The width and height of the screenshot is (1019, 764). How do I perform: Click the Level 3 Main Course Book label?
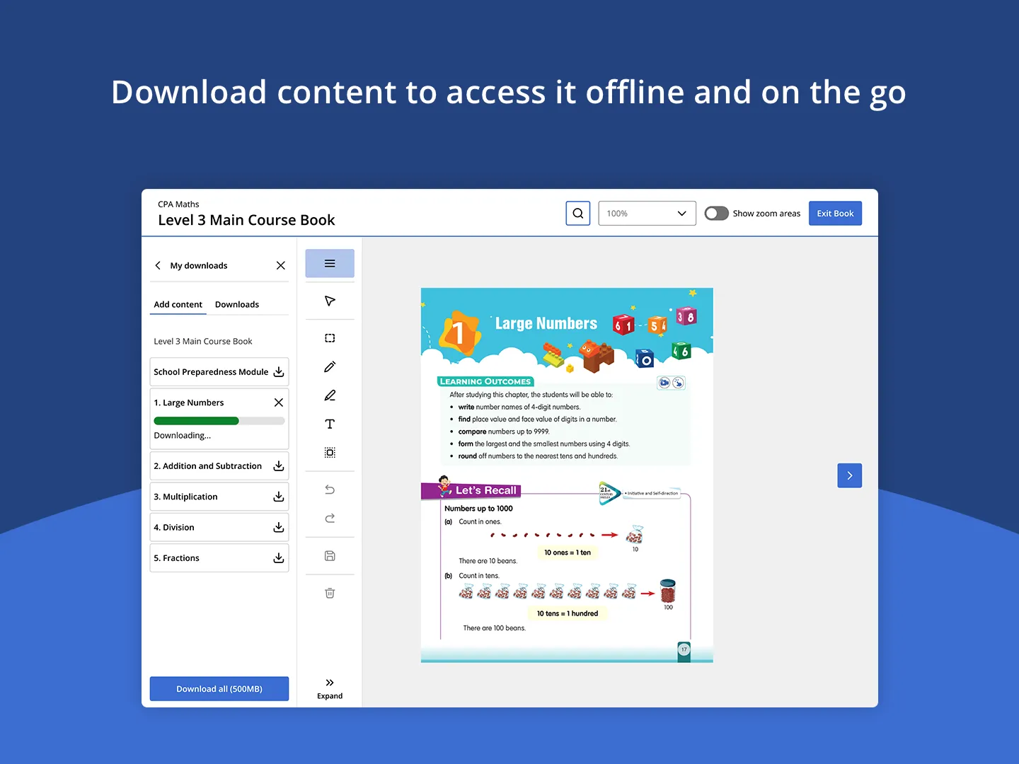(x=203, y=342)
